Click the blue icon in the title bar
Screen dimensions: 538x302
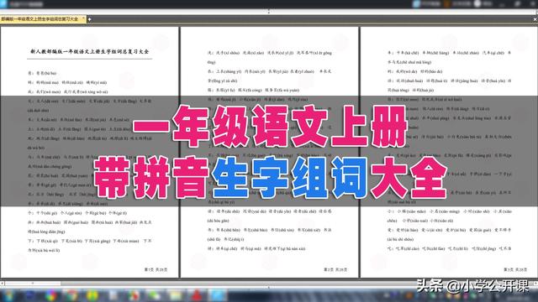pos(417,3)
